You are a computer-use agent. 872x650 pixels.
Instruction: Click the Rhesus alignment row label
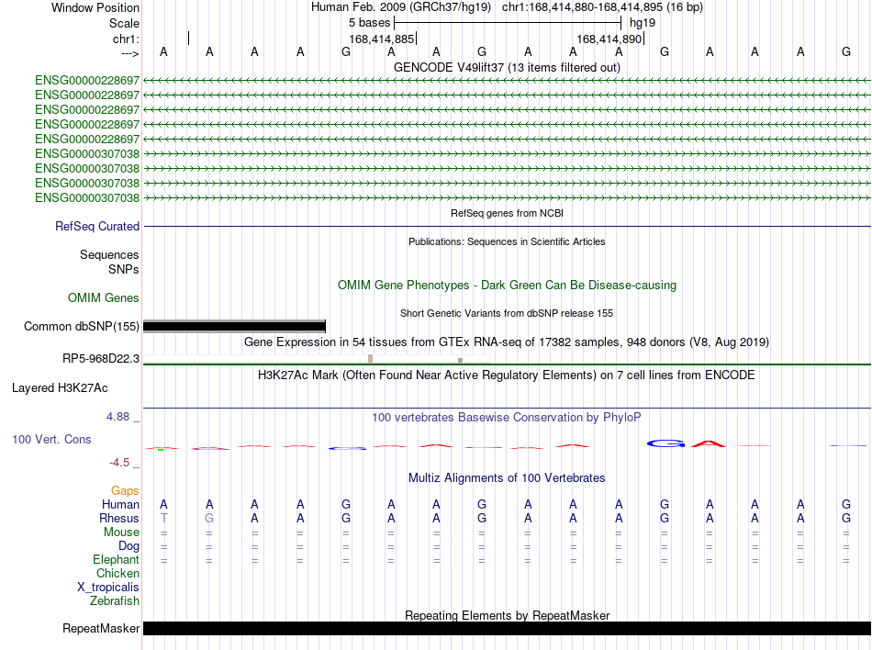tap(119, 518)
